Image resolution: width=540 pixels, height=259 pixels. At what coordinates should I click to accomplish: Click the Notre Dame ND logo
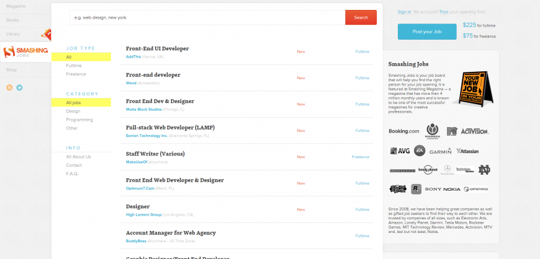point(484,170)
